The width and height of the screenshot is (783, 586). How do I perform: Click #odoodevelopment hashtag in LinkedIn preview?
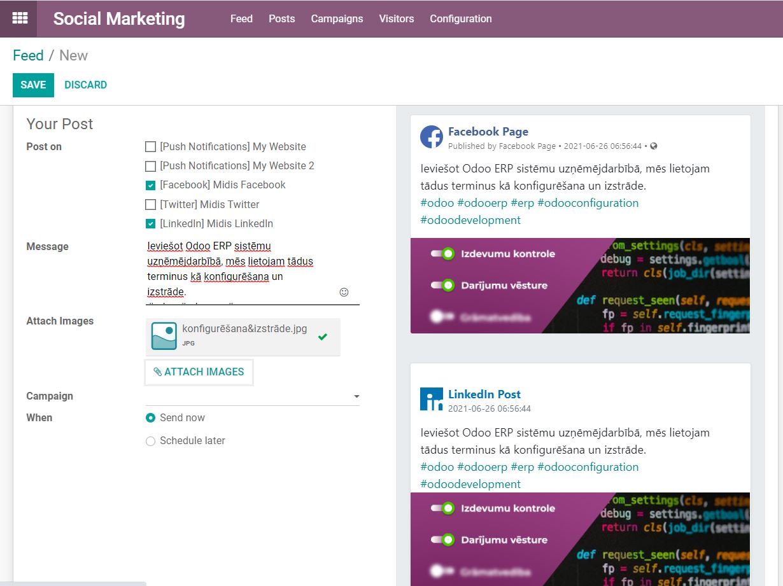coord(470,484)
